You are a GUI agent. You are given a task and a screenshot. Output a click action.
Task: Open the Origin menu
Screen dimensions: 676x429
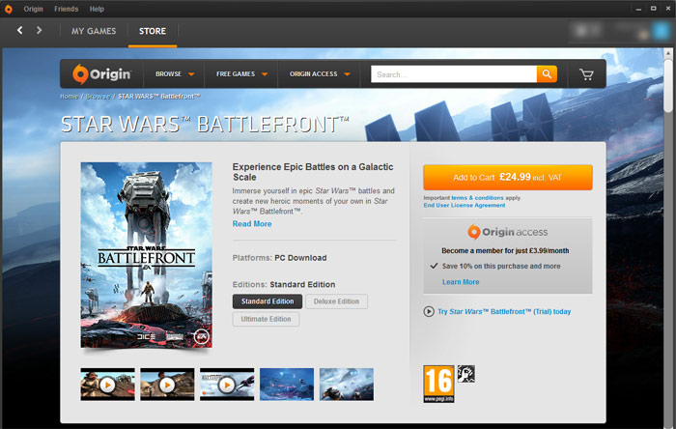point(33,9)
